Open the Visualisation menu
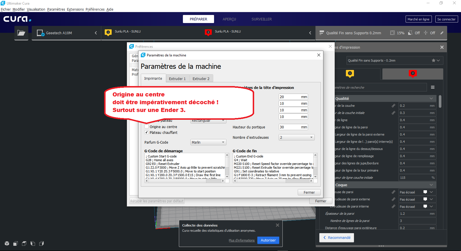 (x=36, y=9)
